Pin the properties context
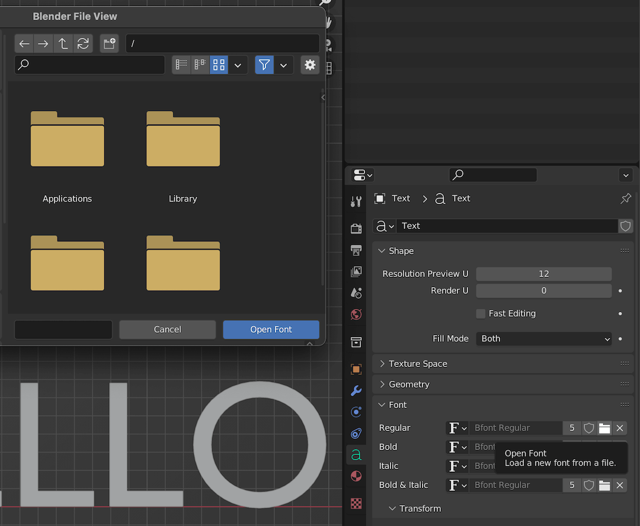 coord(625,199)
